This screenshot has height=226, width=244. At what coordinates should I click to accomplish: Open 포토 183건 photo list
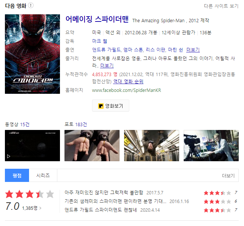pyautogui.click(x=76, y=124)
